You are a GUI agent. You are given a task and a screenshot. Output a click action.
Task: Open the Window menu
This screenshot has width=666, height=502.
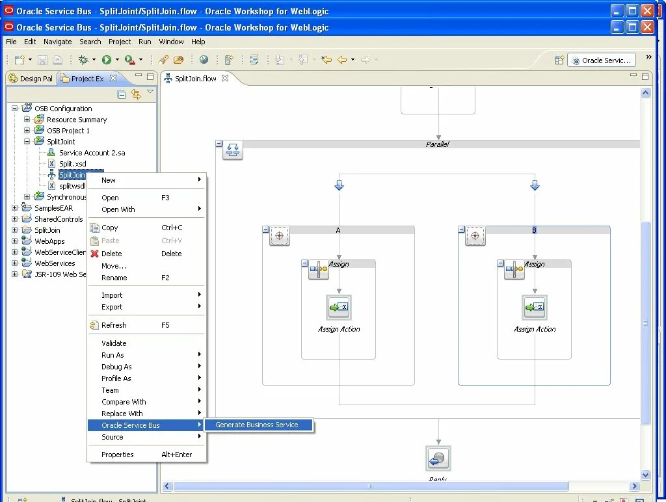[x=171, y=42]
